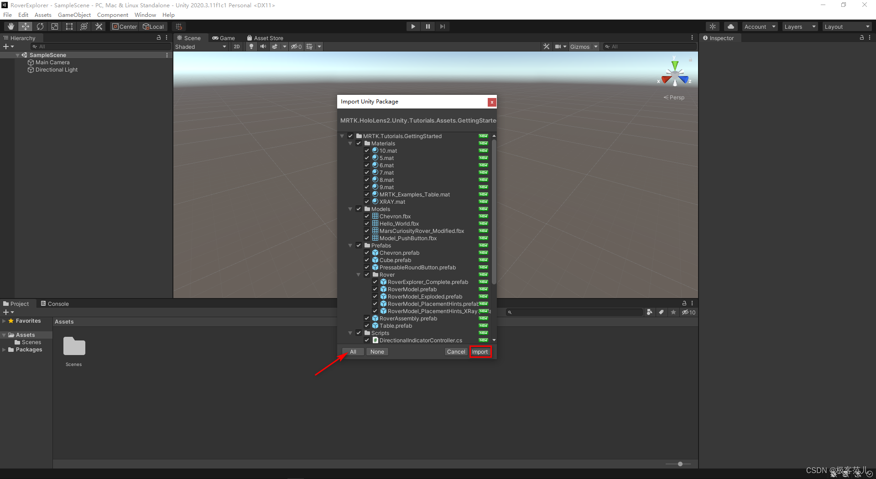
Task: Uncheck the Models folder checkbox
Action: pos(359,209)
